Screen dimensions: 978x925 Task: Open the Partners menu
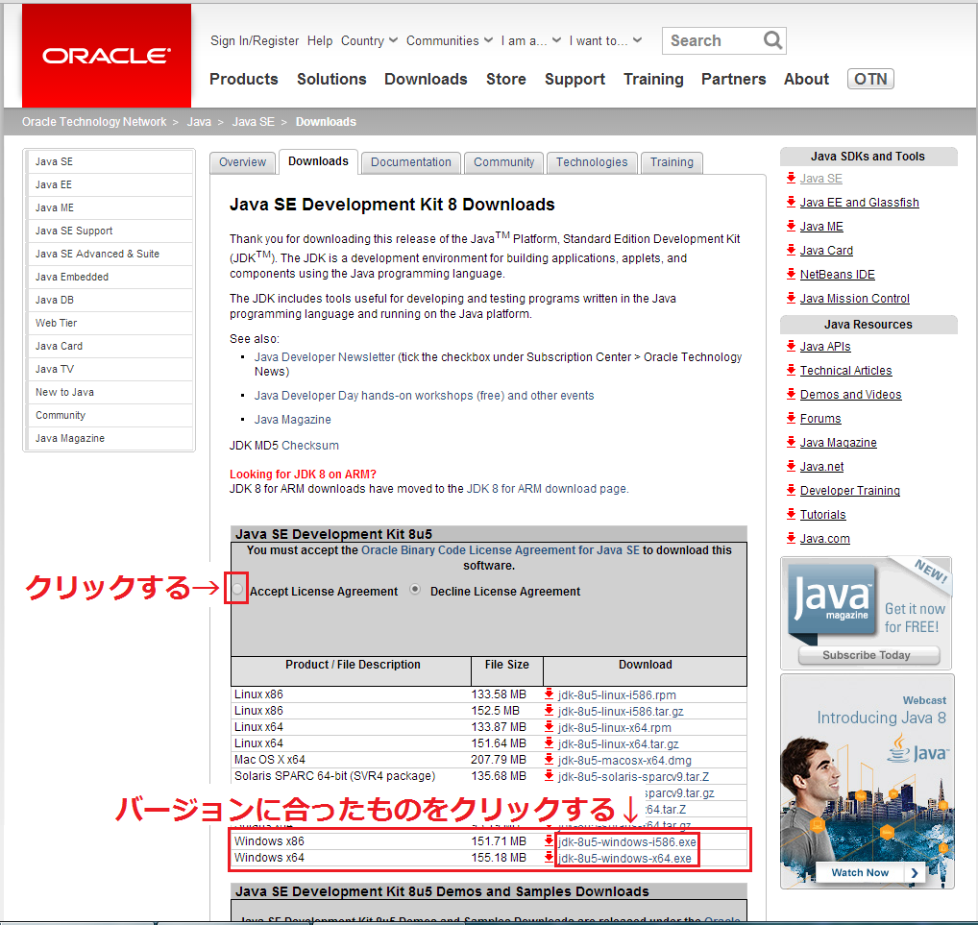pyautogui.click(x=734, y=79)
